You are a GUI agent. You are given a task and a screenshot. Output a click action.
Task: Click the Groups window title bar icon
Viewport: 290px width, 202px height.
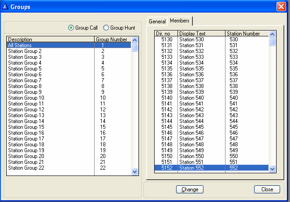coord(5,7)
